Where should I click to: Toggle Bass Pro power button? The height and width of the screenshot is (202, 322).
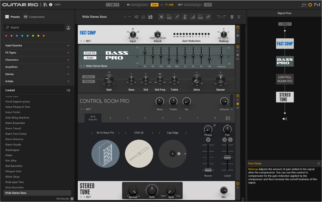pos(238,47)
